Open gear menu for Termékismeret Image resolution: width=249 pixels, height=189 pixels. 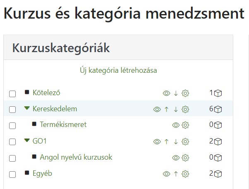185,125
